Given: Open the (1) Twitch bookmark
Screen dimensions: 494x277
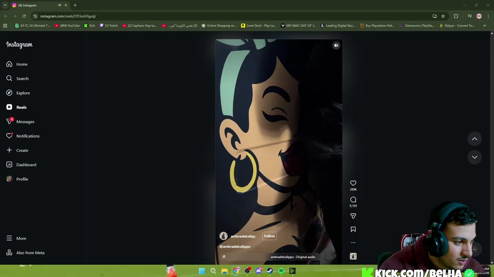Looking at the screenshot, I should pyautogui.click(x=109, y=26).
